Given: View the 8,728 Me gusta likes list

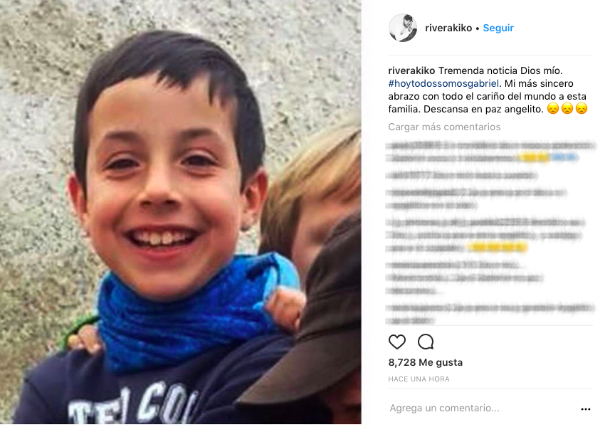Looking at the screenshot, I should pos(425,362).
